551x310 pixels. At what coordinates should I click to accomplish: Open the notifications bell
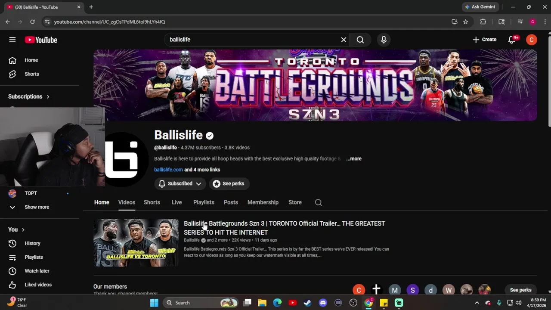[512, 40]
